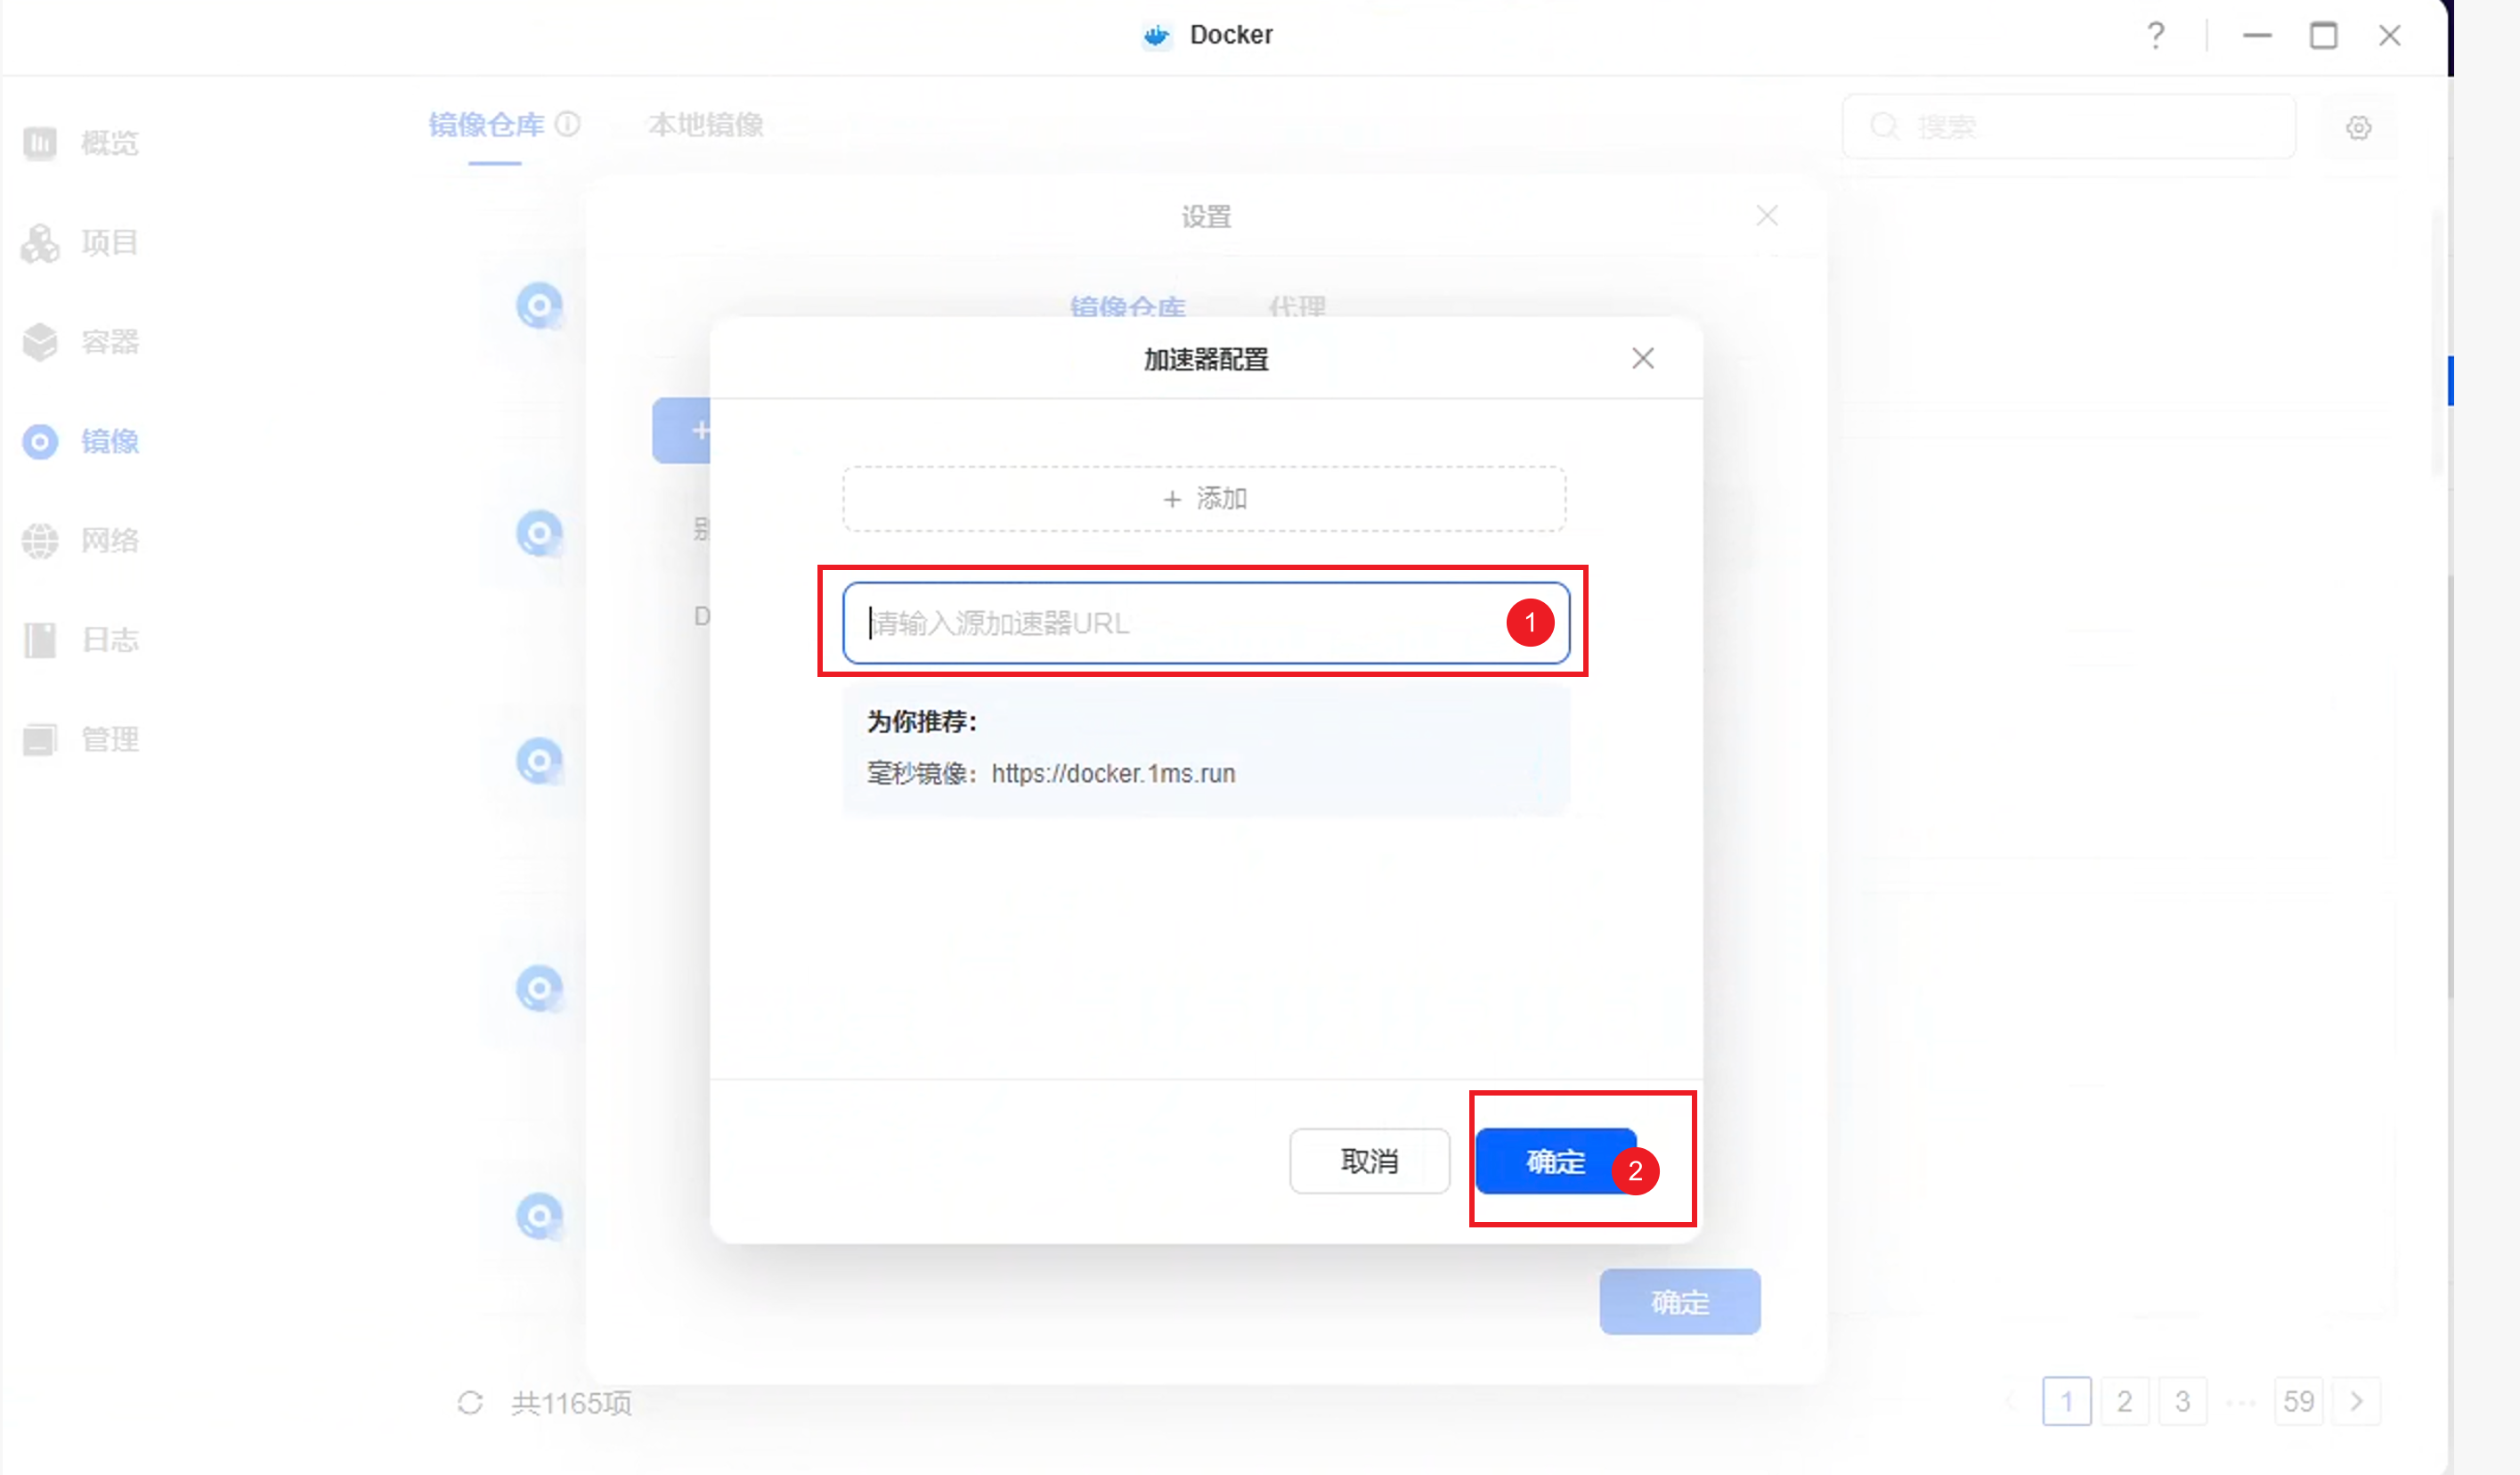This screenshot has height=1475, width=2520.
Task: Go to page 3
Action: 2182,1401
